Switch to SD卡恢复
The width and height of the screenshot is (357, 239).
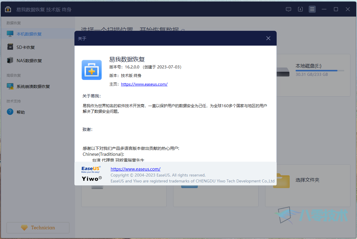[38, 47]
